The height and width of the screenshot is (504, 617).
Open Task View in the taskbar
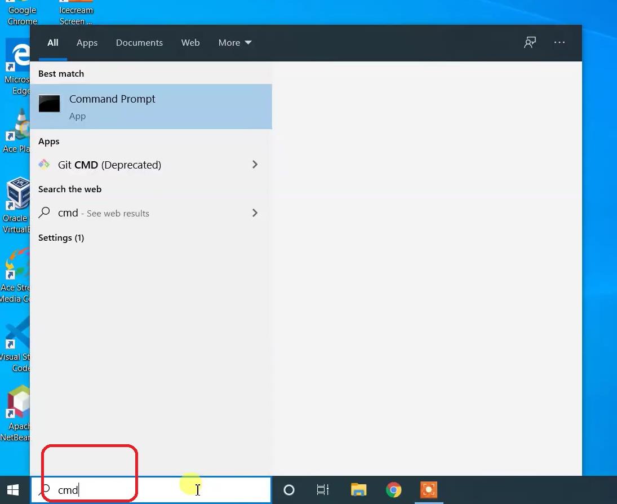323,490
